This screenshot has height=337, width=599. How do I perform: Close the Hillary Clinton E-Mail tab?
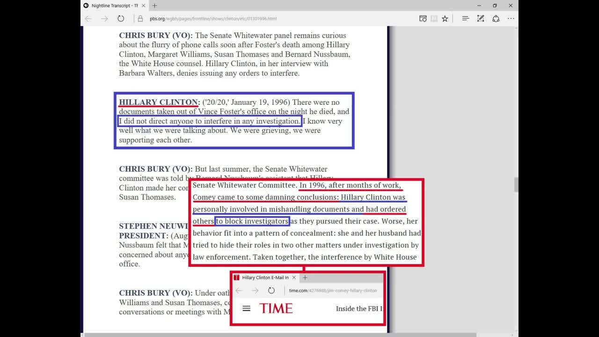(x=294, y=278)
